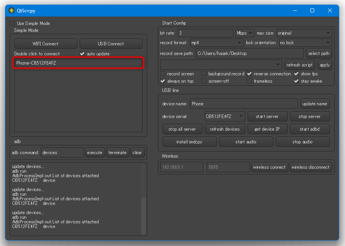Toggle the show fps checkbox
Viewport: 345px width, 246px height.
[x=296, y=73]
